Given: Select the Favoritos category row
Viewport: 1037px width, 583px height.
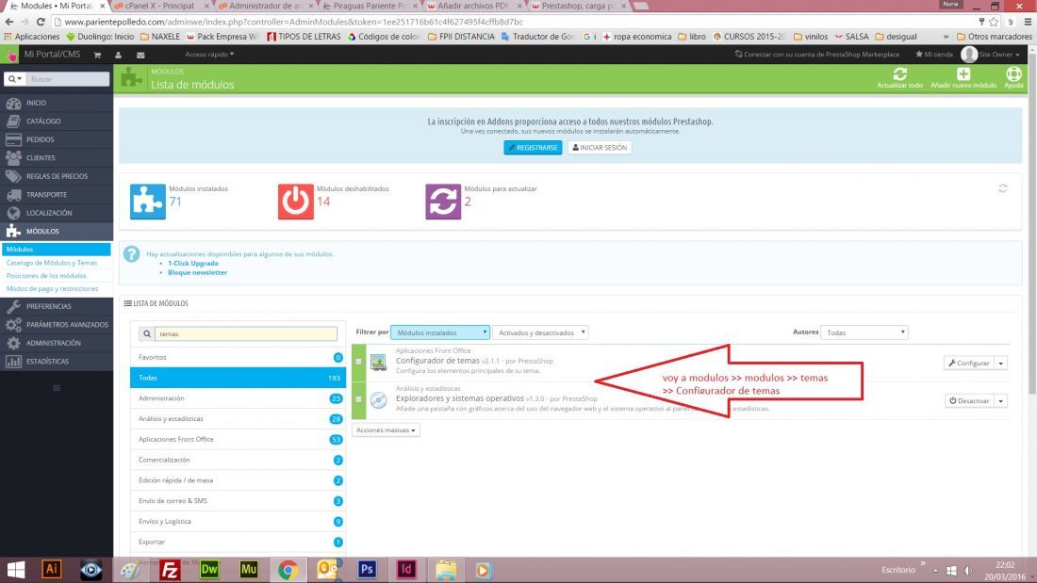Looking at the screenshot, I should tap(239, 357).
